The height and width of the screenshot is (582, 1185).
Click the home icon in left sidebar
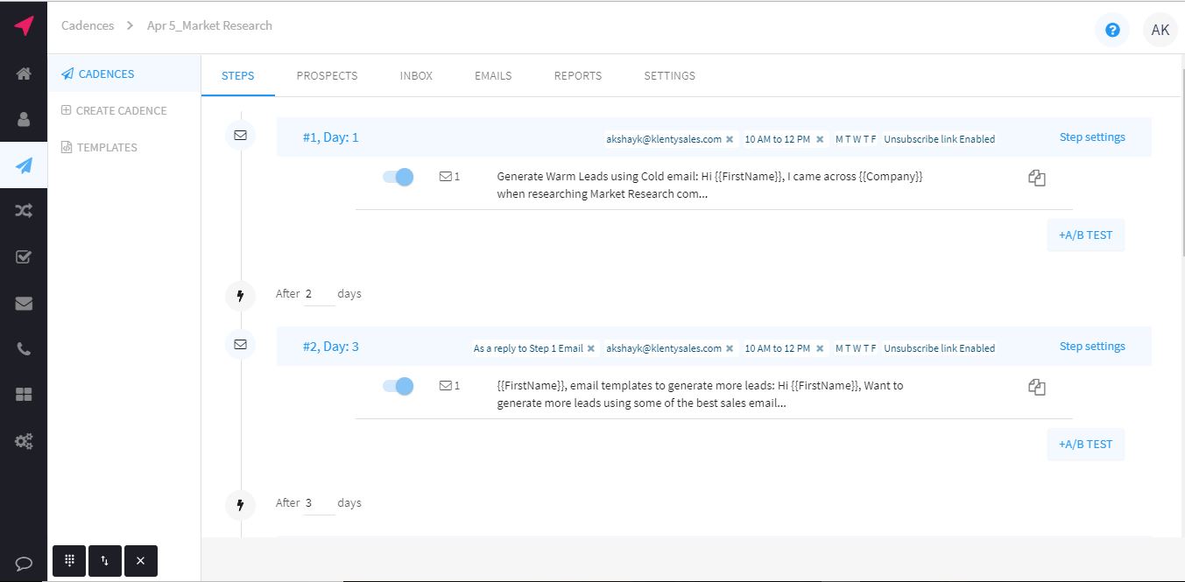tap(24, 74)
